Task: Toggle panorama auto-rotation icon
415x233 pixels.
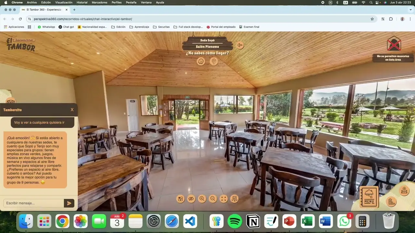Action: coord(234,199)
